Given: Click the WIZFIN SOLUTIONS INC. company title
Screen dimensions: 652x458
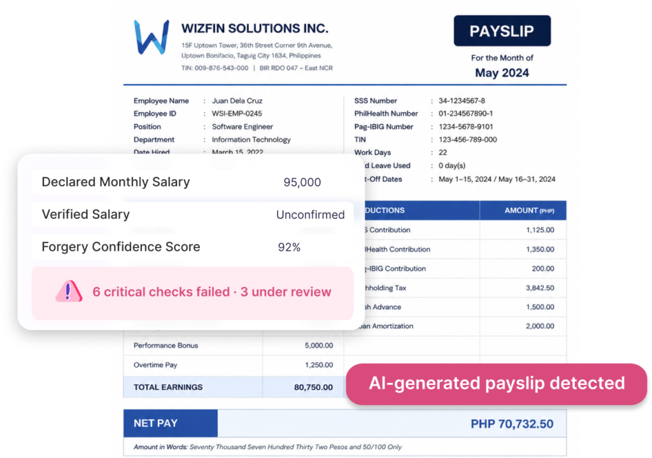Looking at the screenshot, I should 255,28.
